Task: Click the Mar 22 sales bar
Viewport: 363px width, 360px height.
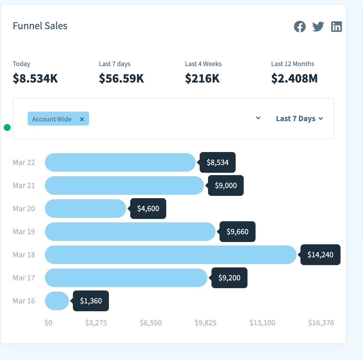Action: pyautogui.click(x=120, y=162)
